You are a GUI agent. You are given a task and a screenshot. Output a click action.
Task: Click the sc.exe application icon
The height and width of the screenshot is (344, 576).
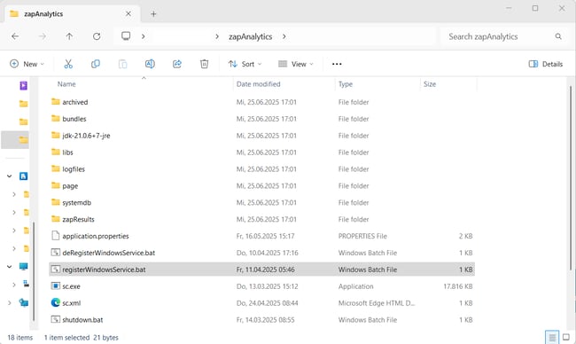[x=56, y=286]
